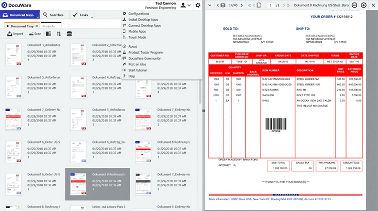Viewport: 378px width, 211px height.
Task: Open the Searches tab
Action: click(x=56, y=15)
